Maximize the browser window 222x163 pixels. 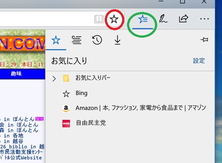pyautogui.click(x=182, y=1)
